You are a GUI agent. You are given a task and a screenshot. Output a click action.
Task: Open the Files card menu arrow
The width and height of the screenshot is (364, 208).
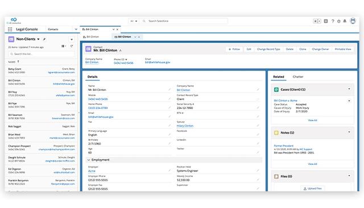pos(349,176)
